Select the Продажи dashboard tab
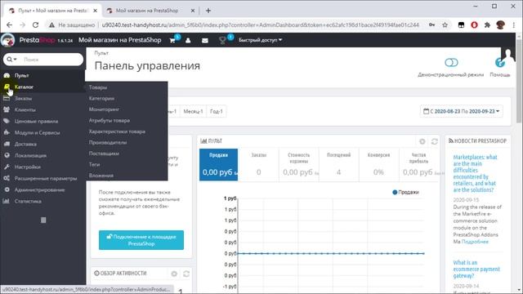 coord(218,165)
